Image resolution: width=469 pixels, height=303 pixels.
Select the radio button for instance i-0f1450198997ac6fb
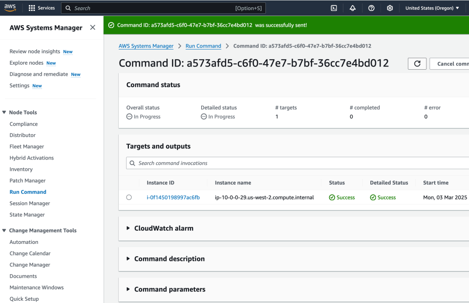pyautogui.click(x=129, y=198)
